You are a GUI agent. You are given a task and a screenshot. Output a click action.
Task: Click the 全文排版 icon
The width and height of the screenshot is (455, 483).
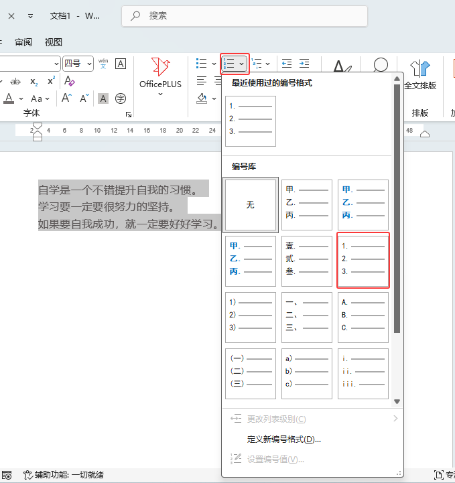[x=420, y=75]
